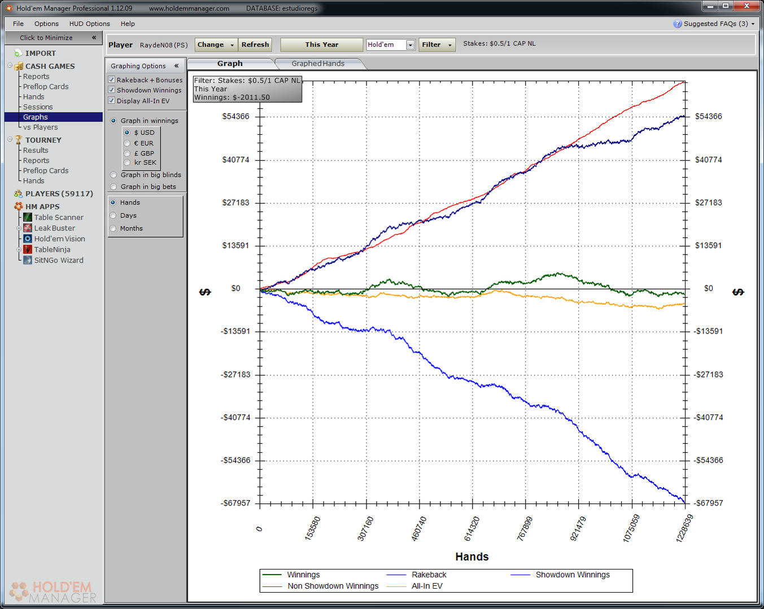Expand the TableNinja tree node

tap(19, 249)
